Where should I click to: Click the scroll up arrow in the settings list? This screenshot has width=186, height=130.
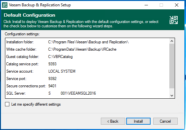click(172, 41)
